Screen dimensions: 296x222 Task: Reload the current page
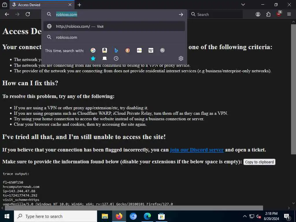point(28,14)
